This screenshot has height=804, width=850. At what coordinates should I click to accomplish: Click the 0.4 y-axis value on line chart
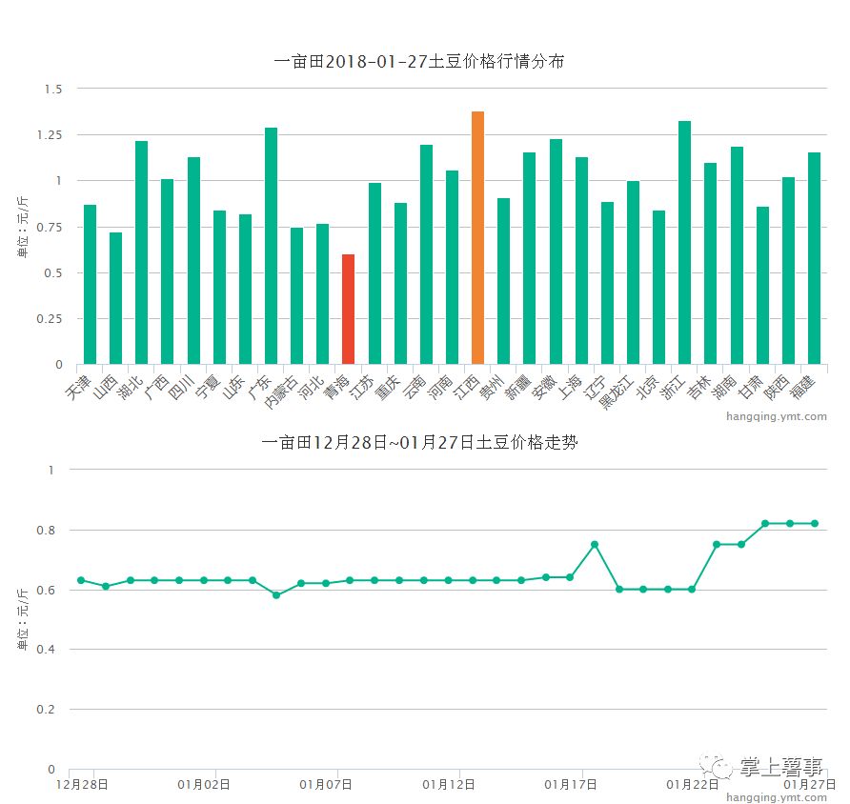click(46, 650)
